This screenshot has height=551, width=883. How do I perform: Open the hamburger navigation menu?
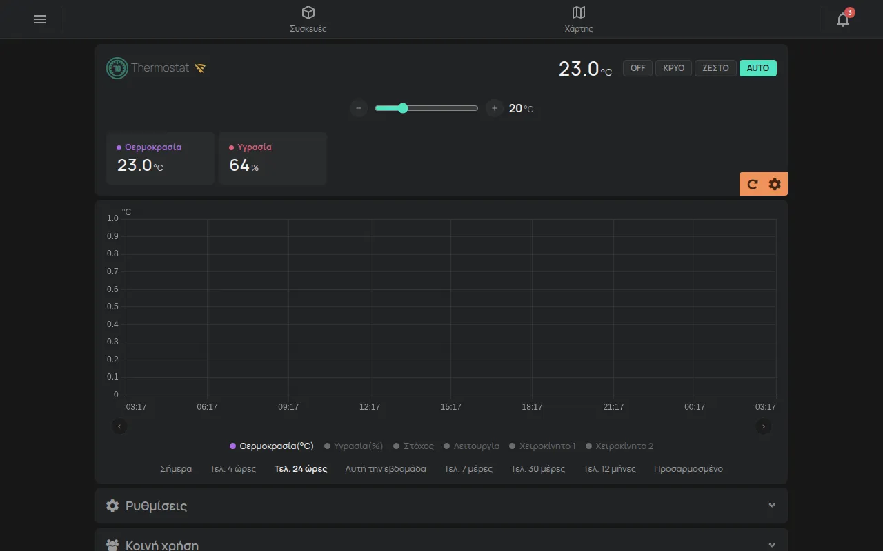point(40,19)
